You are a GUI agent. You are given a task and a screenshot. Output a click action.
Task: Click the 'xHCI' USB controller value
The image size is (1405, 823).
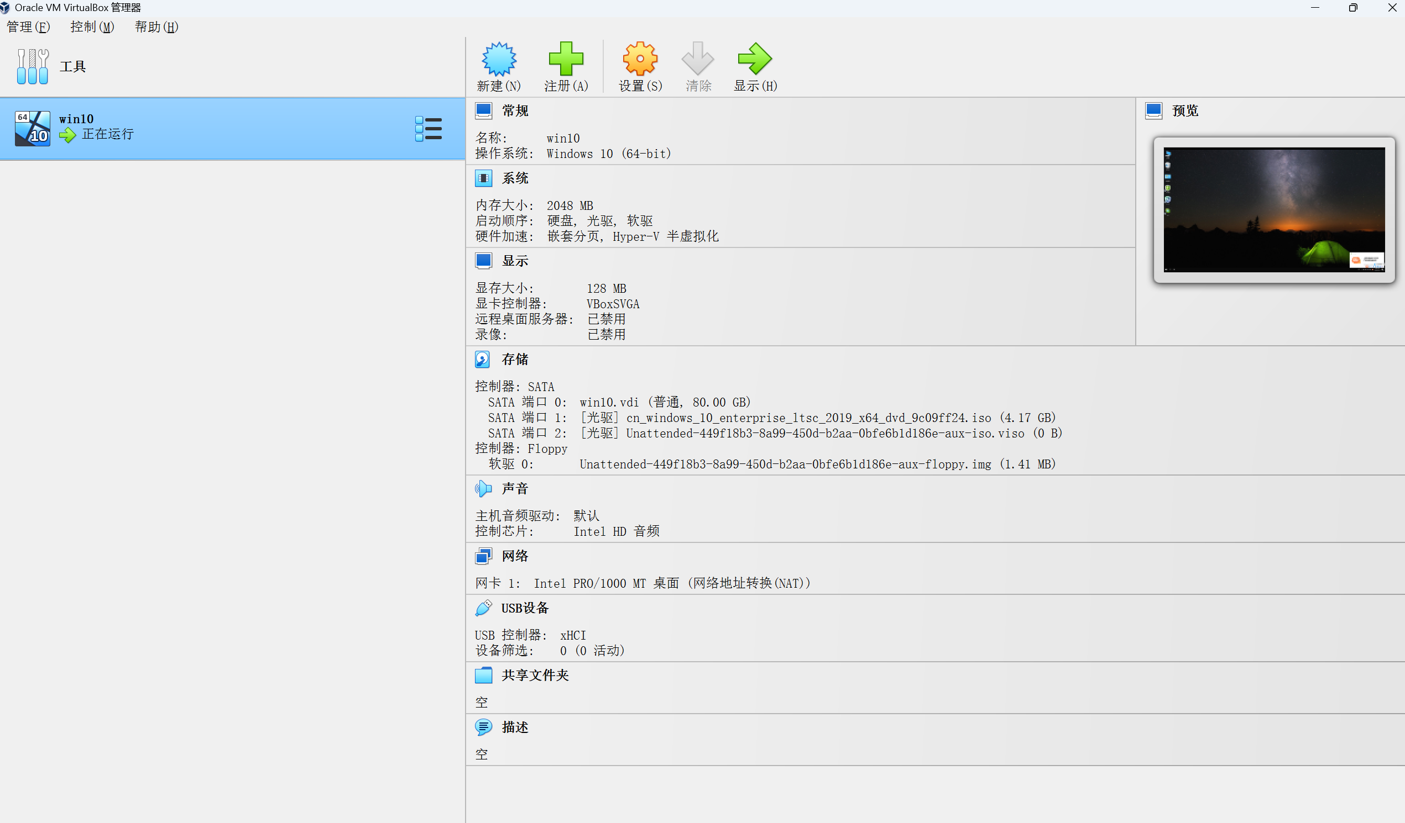[x=573, y=635]
